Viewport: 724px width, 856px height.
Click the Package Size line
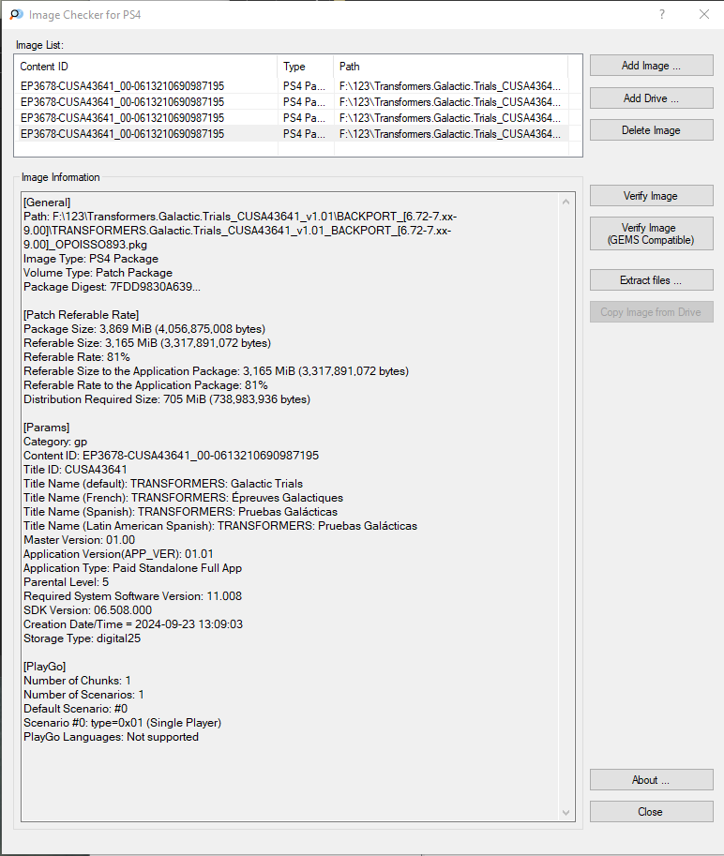144,329
